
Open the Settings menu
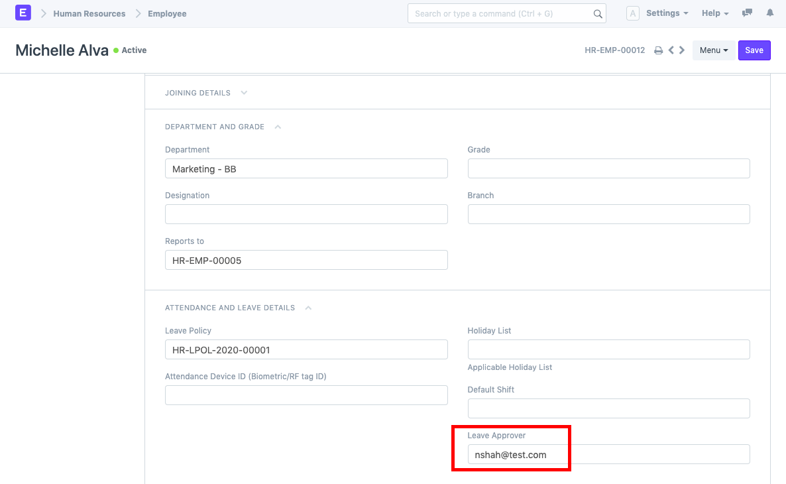(x=667, y=13)
